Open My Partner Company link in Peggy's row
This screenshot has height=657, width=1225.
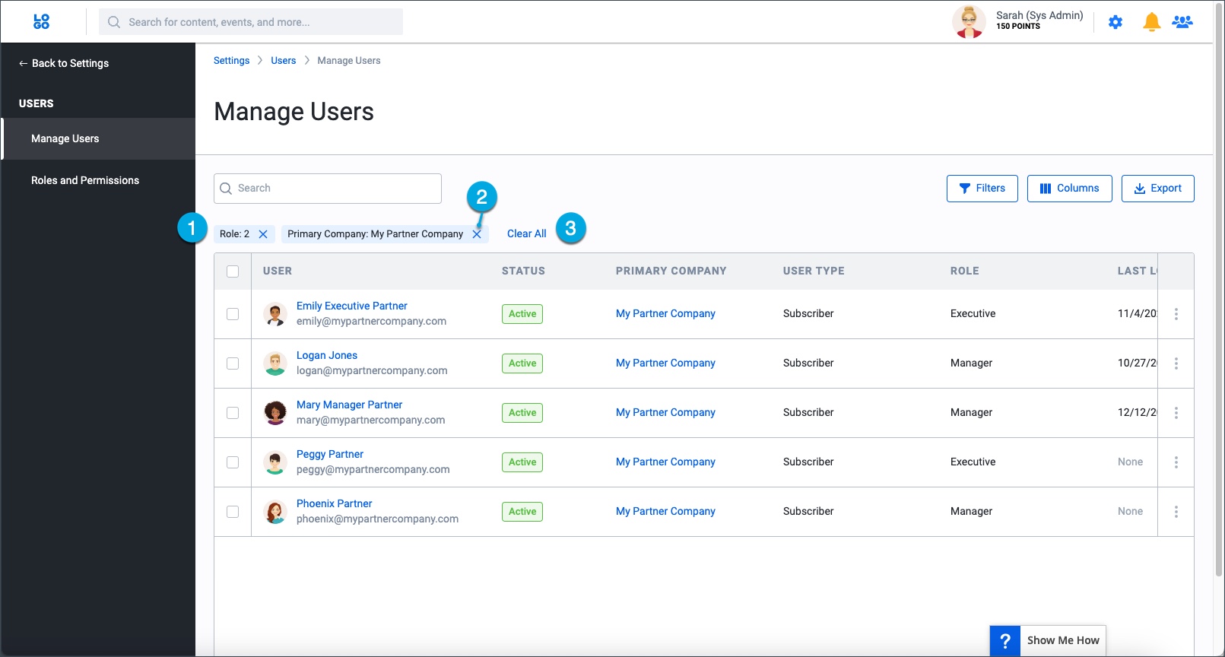(665, 462)
